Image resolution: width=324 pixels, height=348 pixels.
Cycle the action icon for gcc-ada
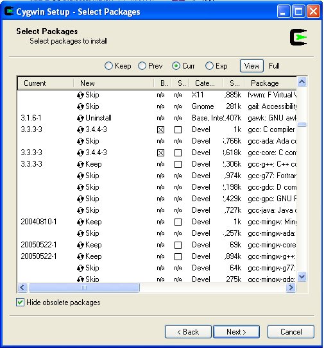(x=80, y=142)
